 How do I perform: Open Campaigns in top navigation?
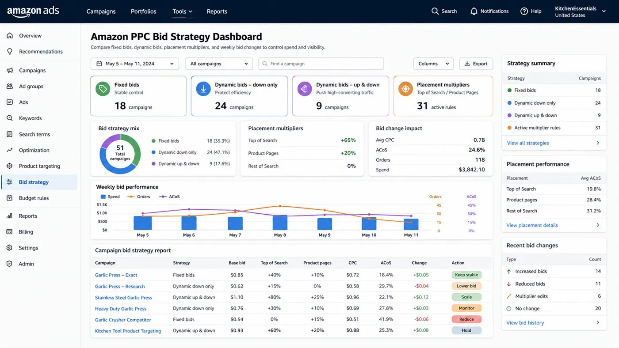click(x=101, y=11)
